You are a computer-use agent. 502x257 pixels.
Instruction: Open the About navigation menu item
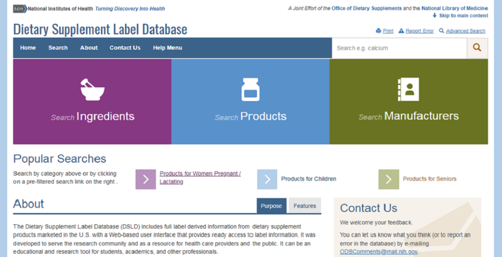pyautogui.click(x=89, y=48)
